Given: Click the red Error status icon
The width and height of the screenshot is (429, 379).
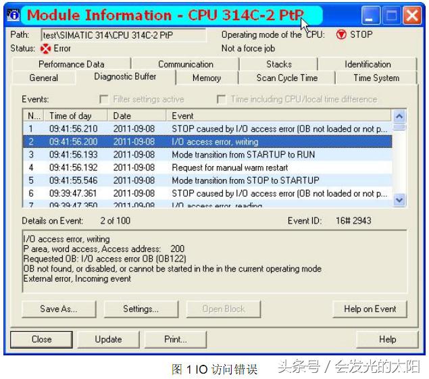Looking at the screenshot, I should (x=45, y=49).
